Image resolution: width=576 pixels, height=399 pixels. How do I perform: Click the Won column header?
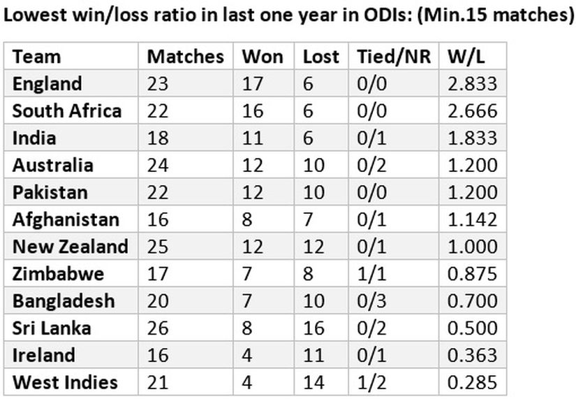click(263, 57)
